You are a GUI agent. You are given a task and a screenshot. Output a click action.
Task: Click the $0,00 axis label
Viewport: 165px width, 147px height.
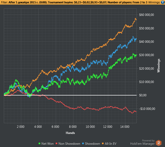pos(143,95)
